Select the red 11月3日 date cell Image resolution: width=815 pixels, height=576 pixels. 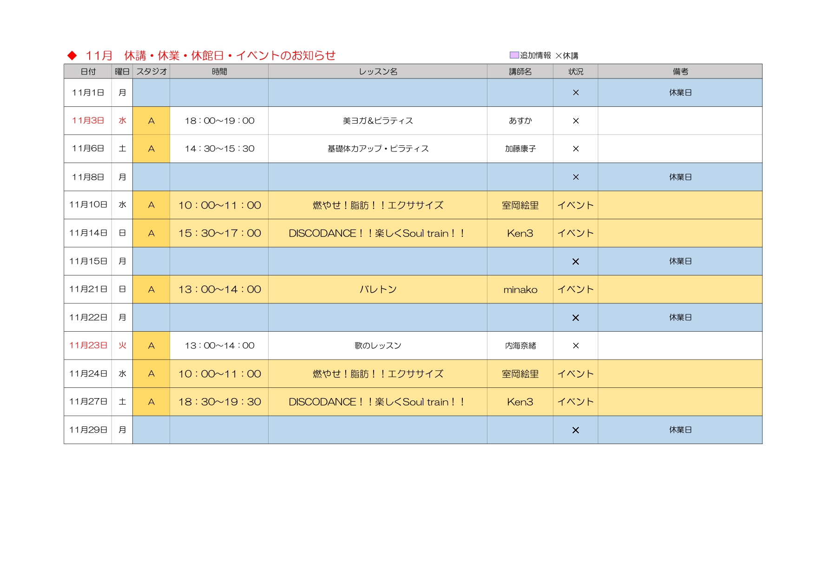click(x=88, y=120)
